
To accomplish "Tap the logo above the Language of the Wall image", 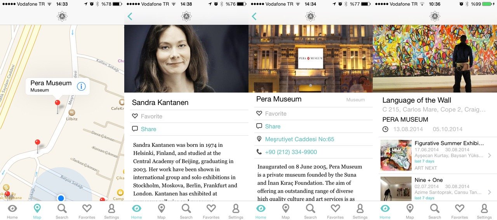I will (435, 16).
